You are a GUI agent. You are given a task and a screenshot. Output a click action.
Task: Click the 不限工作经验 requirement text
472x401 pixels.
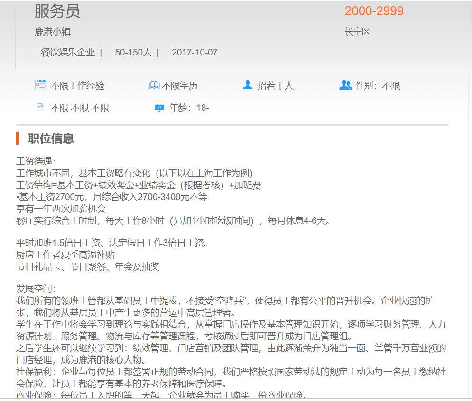tap(77, 86)
